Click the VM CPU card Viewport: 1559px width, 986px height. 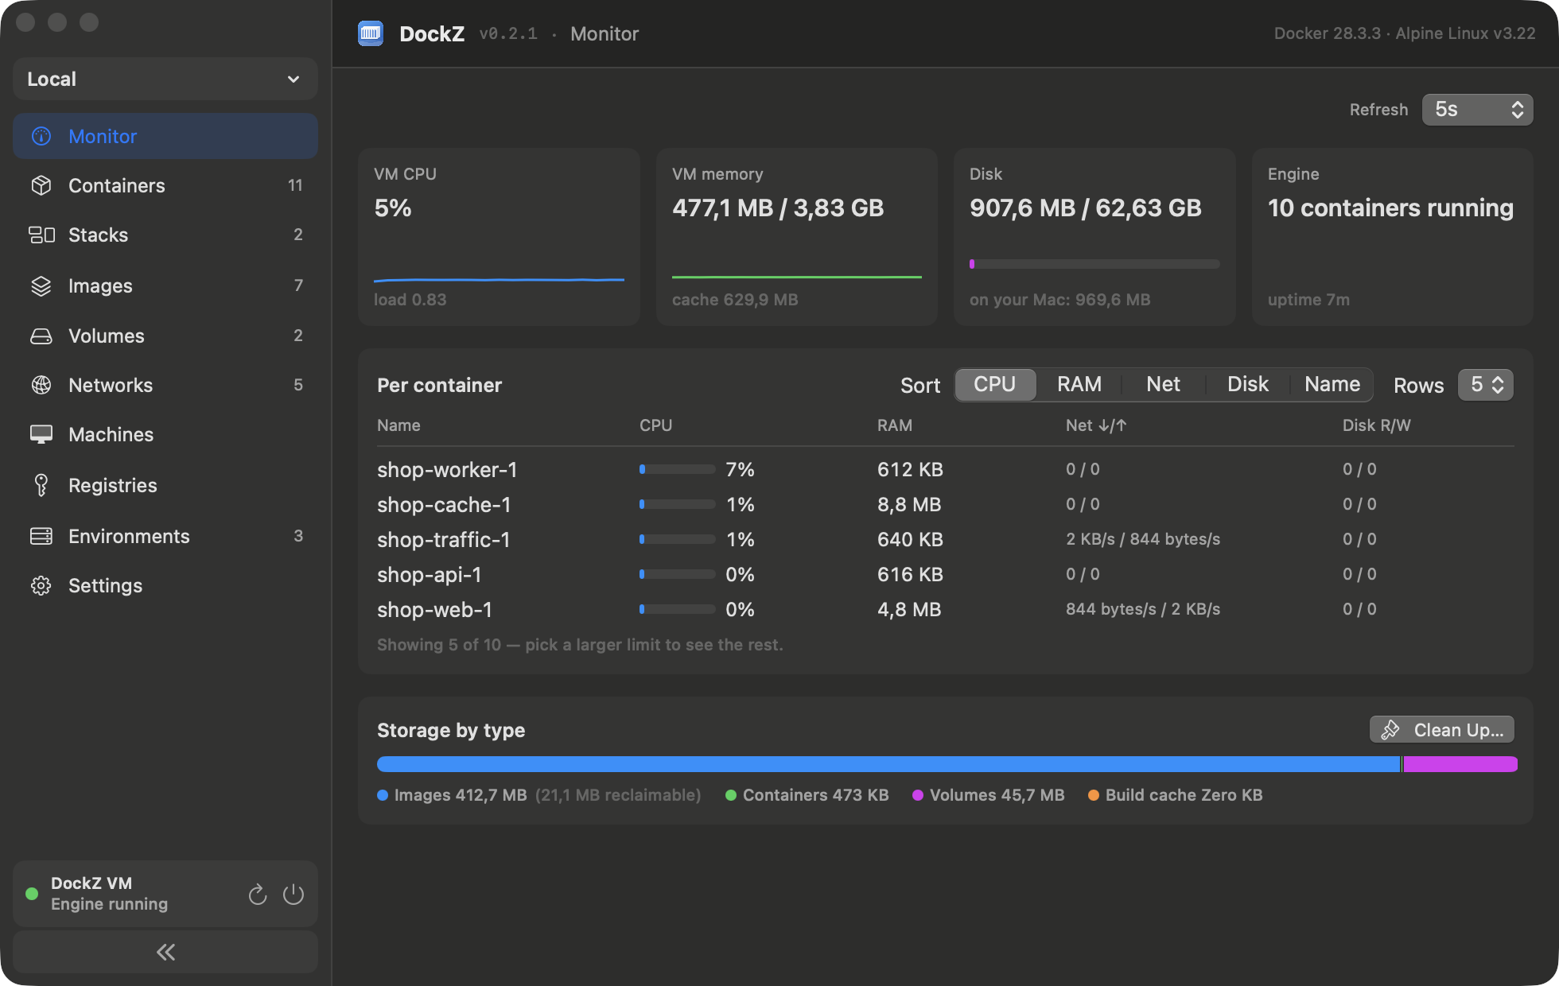point(499,237)
